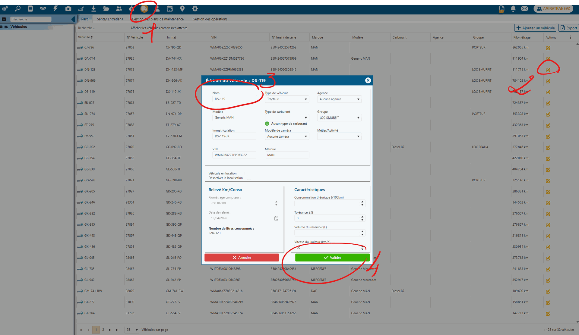Image resolution: width=579 pixels, height=335 pixels.
Task: Click the red Annuler button
Action: click(242, 258)
